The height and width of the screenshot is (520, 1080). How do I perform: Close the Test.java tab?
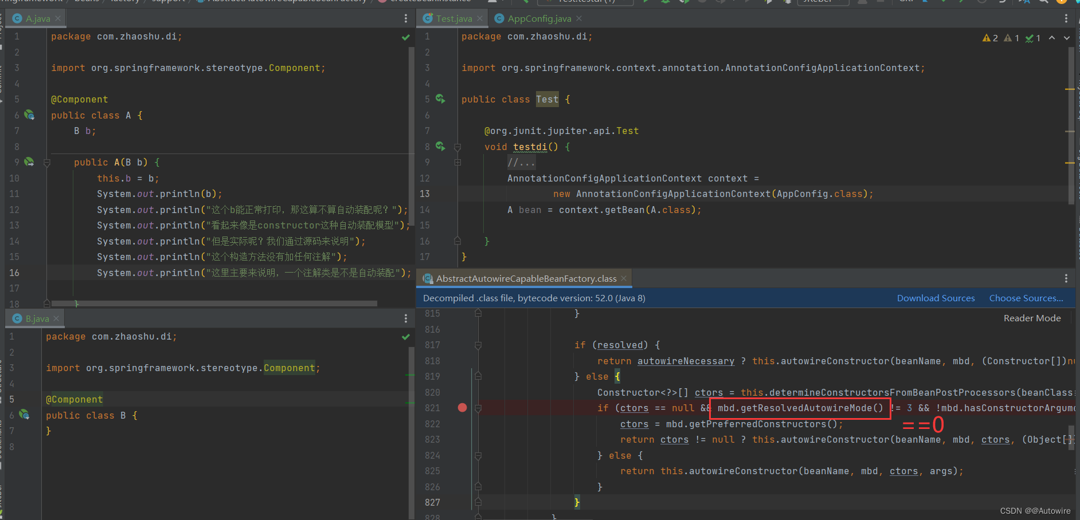coord(480,18)
